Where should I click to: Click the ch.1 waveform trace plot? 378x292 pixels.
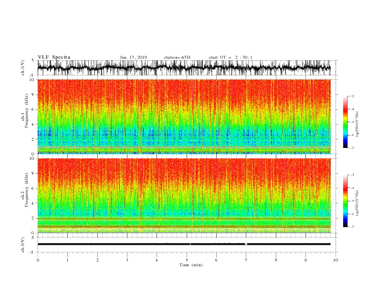click(184, 68)
